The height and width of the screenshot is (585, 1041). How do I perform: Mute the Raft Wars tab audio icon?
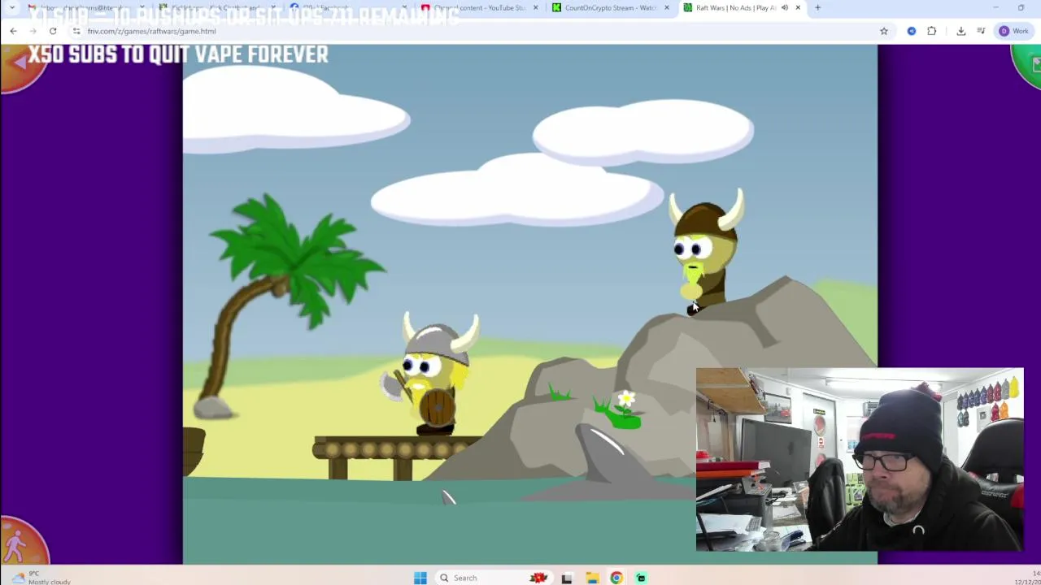(x=784, y=7)
